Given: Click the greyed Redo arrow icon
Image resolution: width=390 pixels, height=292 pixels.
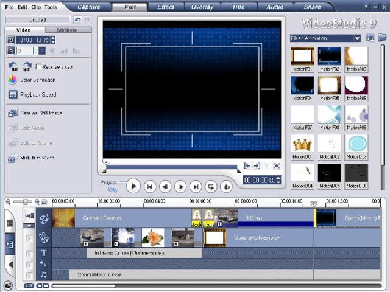Looking at the screenshot, I should [x=87, y=19].
